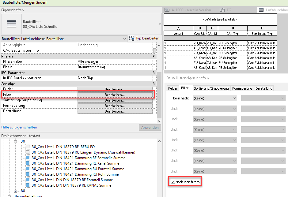Image resolution: width=288 pixels, height=197 pixels.
Task: Open the Hilfe zu Eigenschaften link
Action: (19, 127)
